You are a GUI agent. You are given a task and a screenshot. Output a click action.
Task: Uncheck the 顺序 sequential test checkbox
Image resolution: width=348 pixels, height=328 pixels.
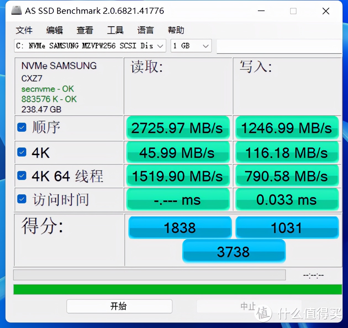[x=22, y=127]
